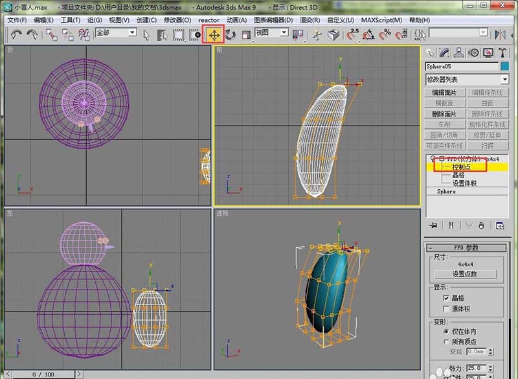Click the time slider 0 / 100 handle
The image size is (518, 379).
coord(43,374)
